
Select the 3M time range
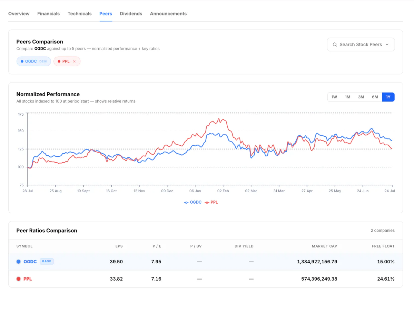tap(361, 97)
